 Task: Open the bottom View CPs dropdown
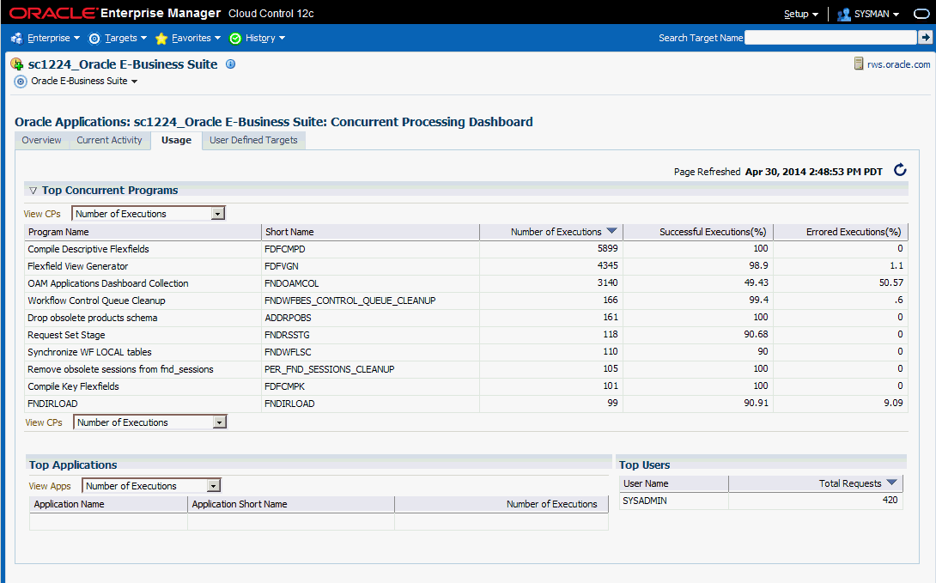(x=149, y=422)
